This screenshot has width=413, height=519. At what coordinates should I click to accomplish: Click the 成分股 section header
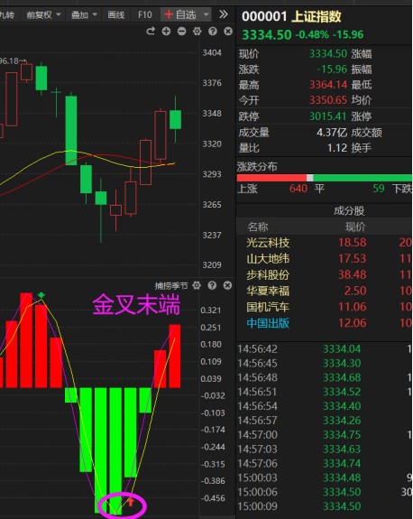(349, 211)
